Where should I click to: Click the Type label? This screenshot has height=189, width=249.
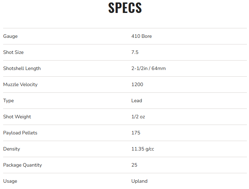click(x=8, y=101)
